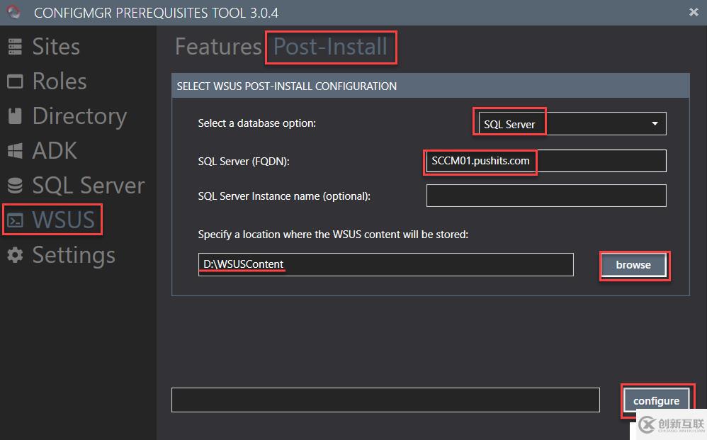Close the ConfigMgr Prerequisites Tool window

(694, 12)
